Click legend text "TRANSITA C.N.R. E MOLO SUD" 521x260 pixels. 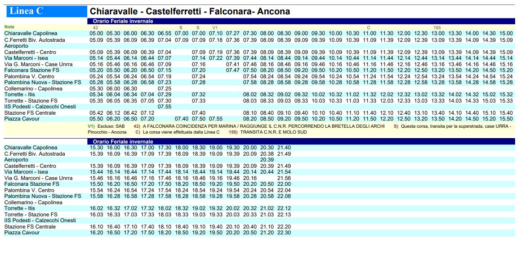click(273, 132)
